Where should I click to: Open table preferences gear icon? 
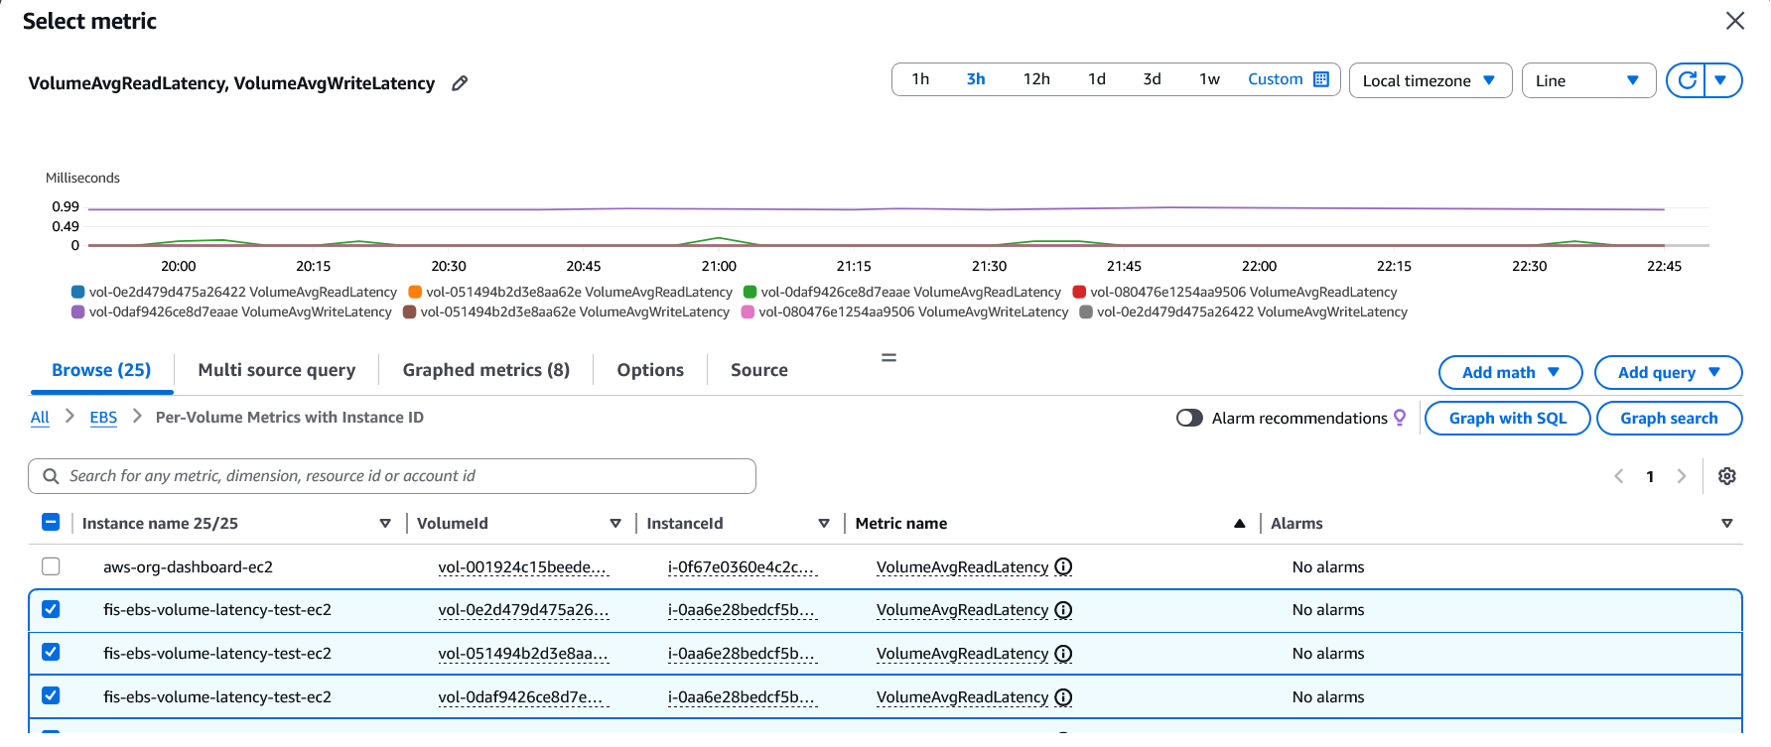[x=1727, y=476]
